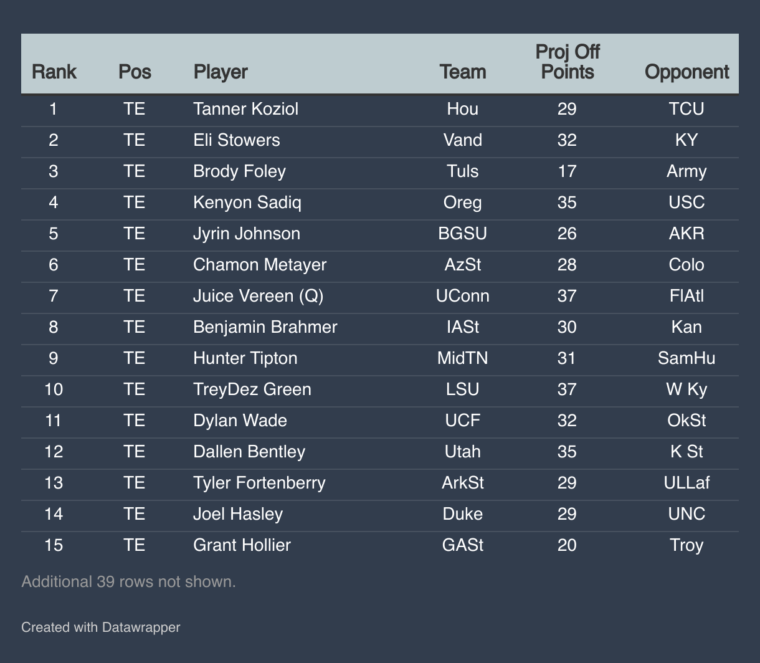This screenshot has width=760, height=663.
Task: Click the Rank column header
Action: coord(54,72)
